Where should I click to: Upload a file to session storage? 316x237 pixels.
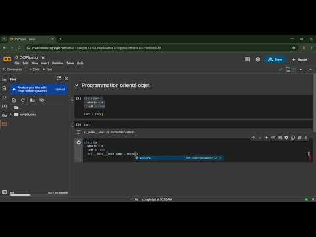[14, 100]
